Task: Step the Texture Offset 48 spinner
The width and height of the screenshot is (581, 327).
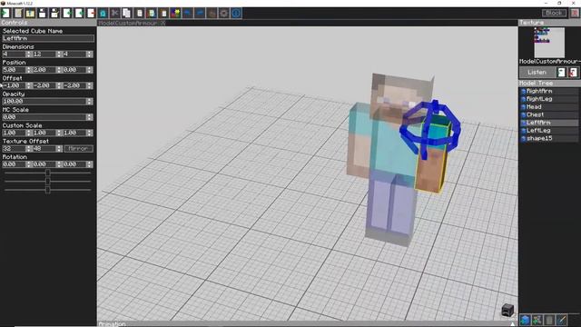Action: (x=59, y=149)
